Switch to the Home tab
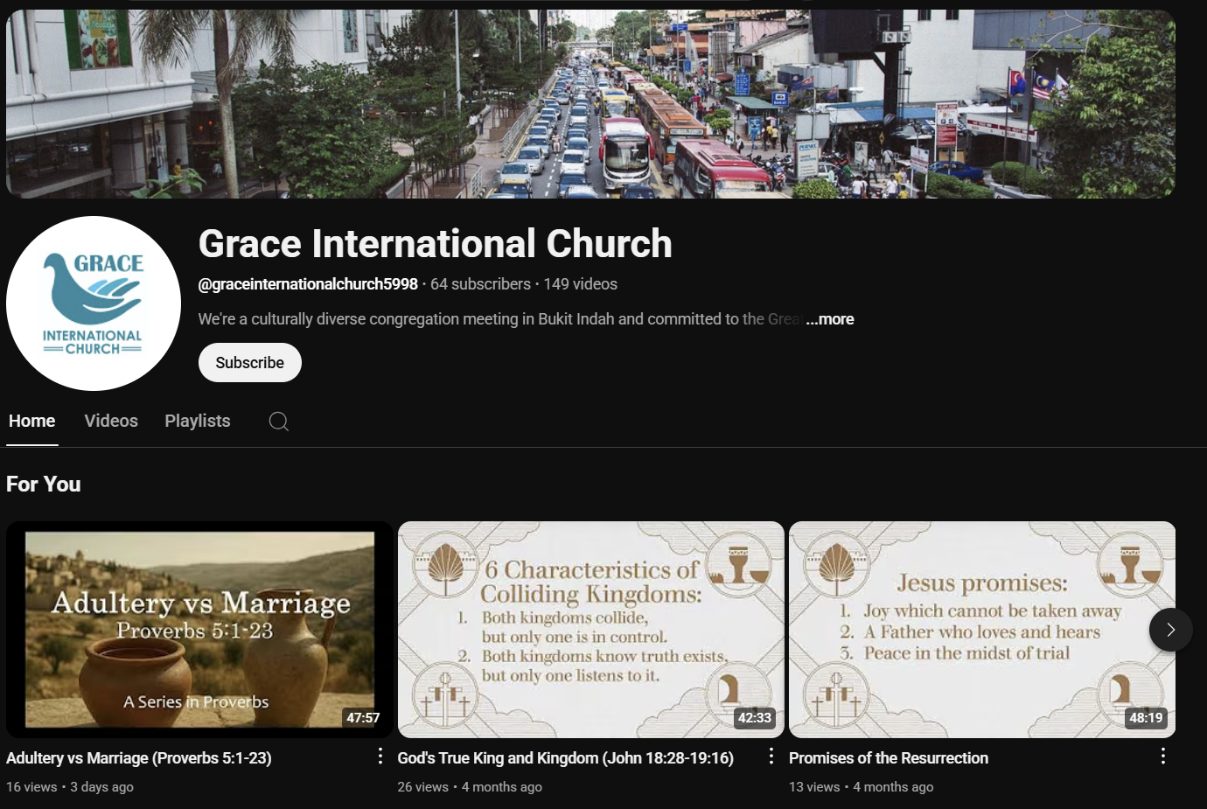 (x=32, y=422)
